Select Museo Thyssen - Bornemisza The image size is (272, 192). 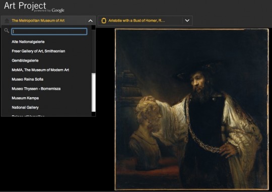click(36, 89)
